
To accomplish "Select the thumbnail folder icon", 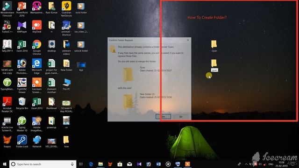I will tap(51, 103).
